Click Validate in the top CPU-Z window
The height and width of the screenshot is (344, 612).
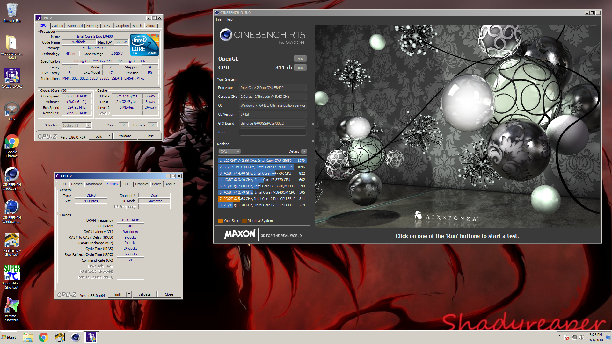click(x=125, y=136)
